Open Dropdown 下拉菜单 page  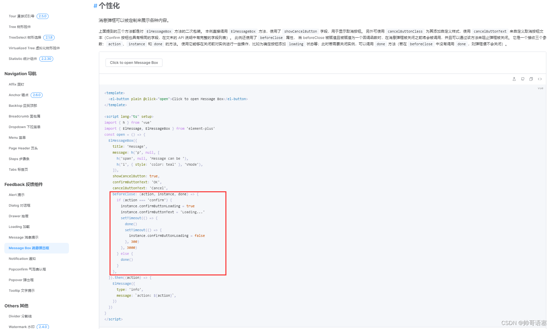(x=25, y=127)
